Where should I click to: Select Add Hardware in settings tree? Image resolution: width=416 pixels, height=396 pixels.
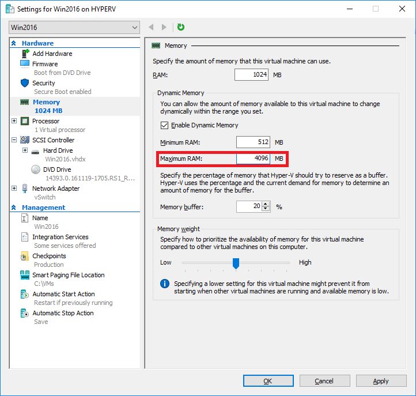click(52, 54)
